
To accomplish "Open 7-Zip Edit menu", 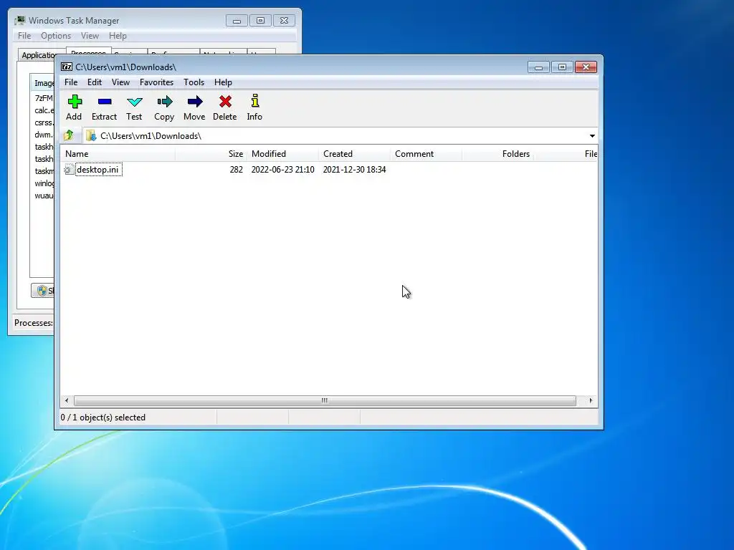I will (94, 82).
